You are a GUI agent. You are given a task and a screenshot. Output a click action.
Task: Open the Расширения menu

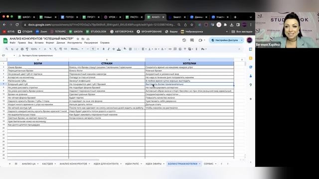point(91,43)
